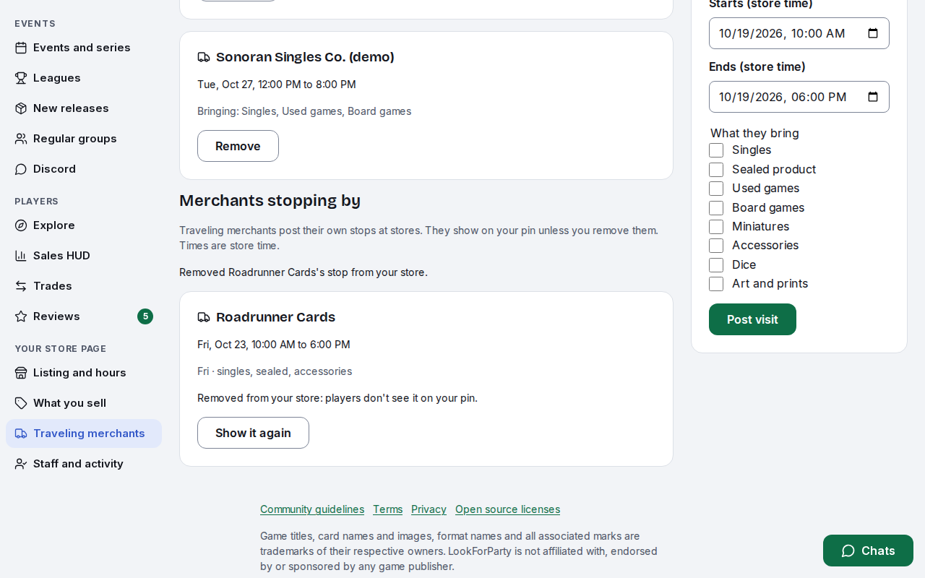Tick the Art and prints checkbox
925x578 pixels.
click(716, 284)
